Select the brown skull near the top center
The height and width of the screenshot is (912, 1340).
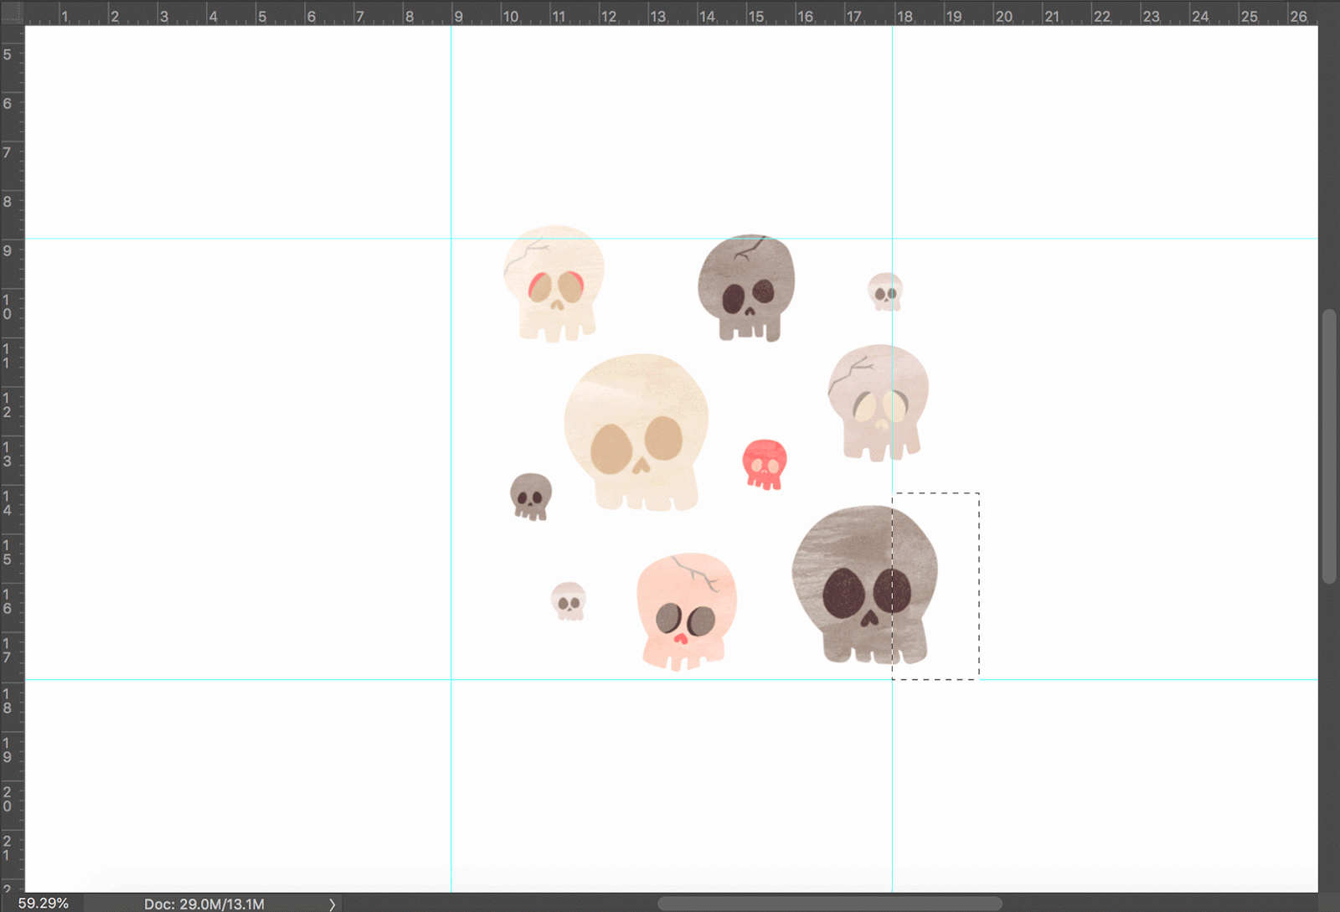(x=745, y=285)
